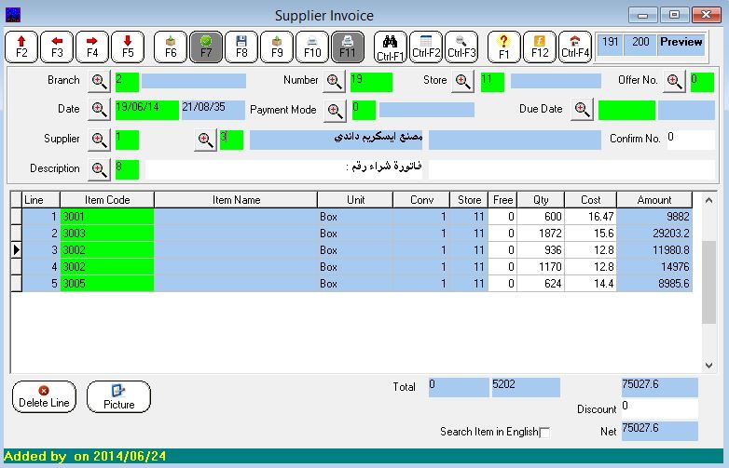
Task: Open the Payment Mode lookup magnifier
Action: pyautogui.click(x=336, y=111)
